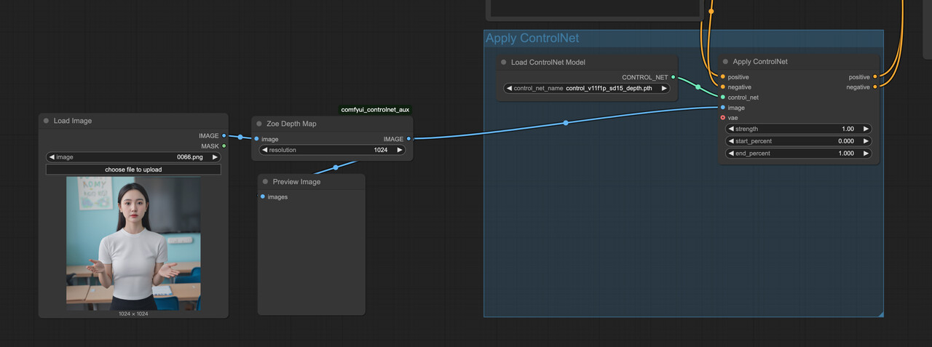This screenshot has width=932, height=347.
Task: Collapse the Apply ControlNet node
Action: point(726,62)
